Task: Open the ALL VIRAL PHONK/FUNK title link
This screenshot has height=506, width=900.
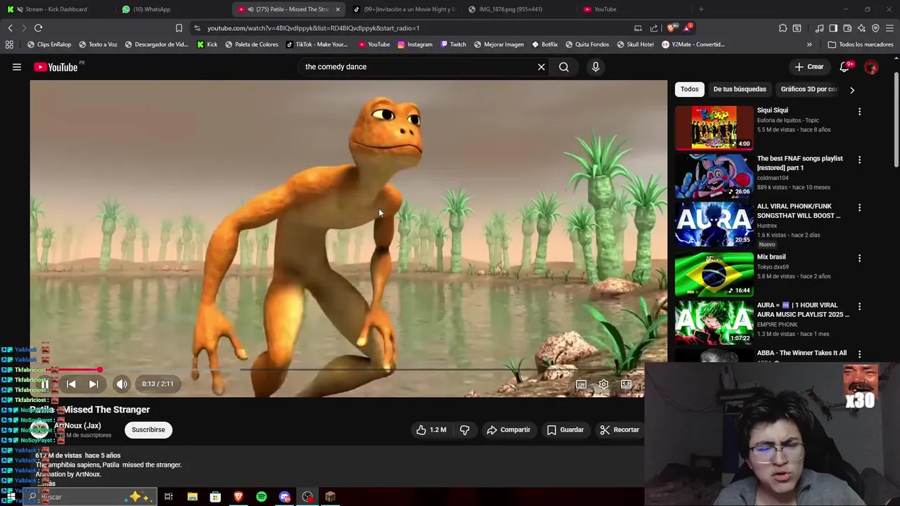Action: click(x=799, y=211)
